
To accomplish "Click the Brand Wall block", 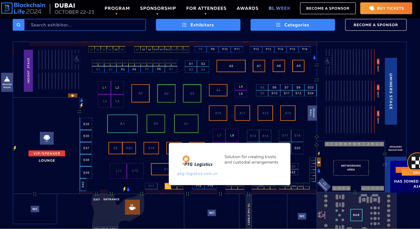I will click(x=312, y=113).
